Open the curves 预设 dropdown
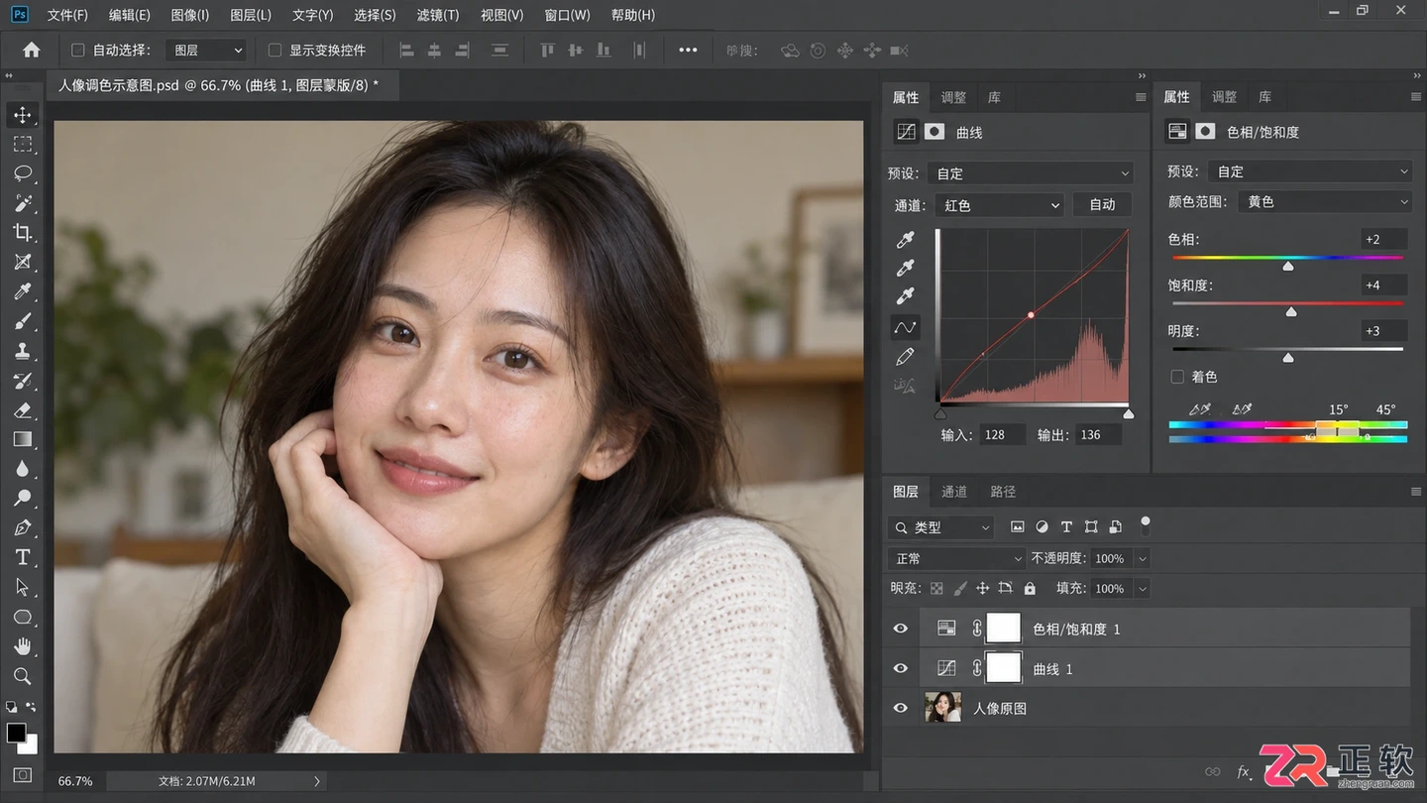Image resolution: width=1427 pixels, height=803 pixels. coord(1031,172)
